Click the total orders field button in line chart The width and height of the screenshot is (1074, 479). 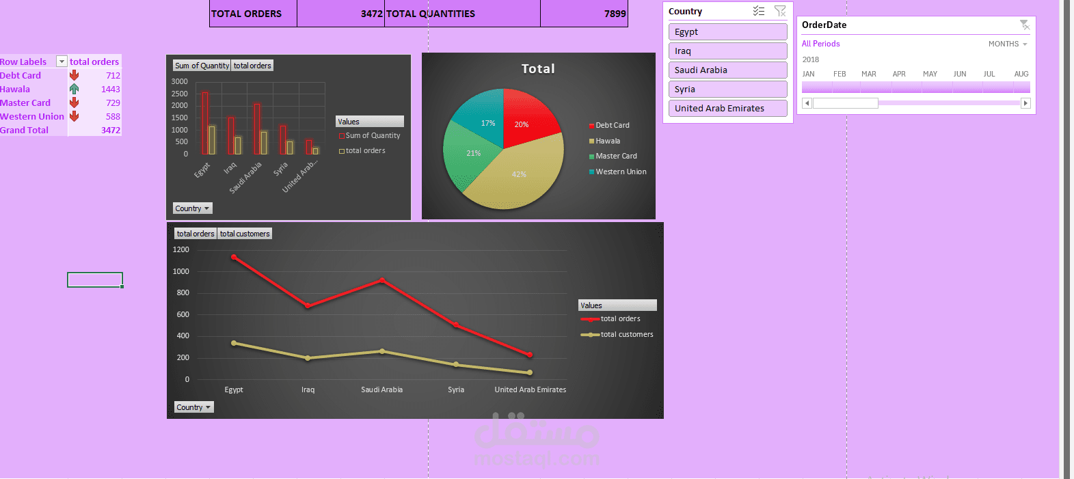196,234
